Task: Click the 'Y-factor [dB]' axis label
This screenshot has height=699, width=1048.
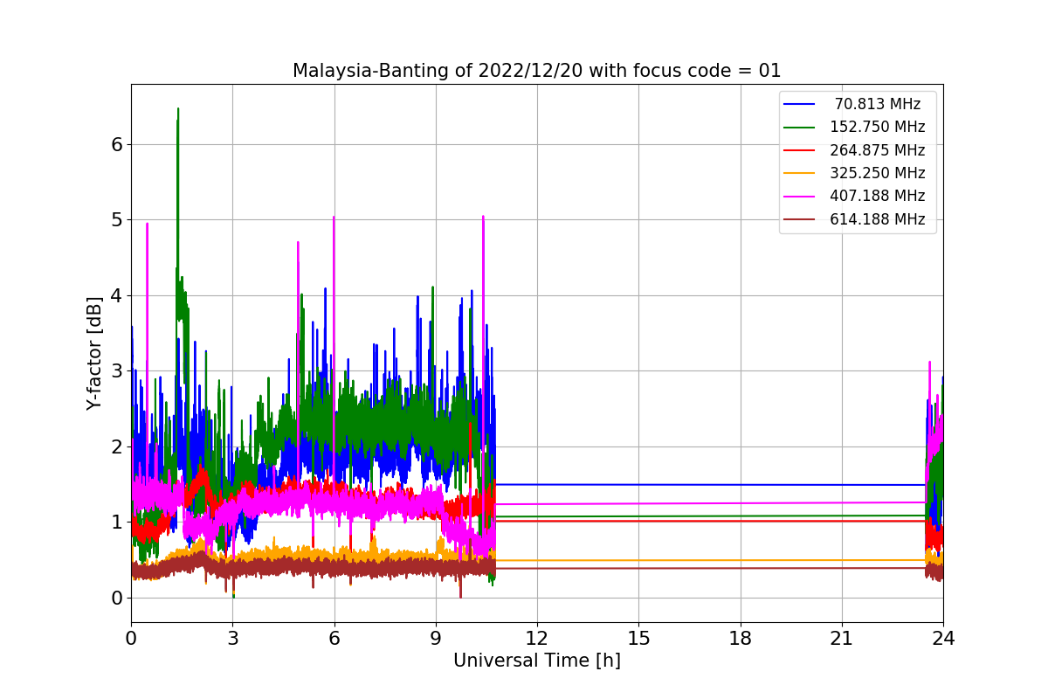Action: point(94,353)
